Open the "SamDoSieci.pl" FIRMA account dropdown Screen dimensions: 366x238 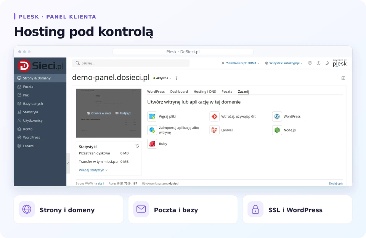pyautogui.click(x=240, y=63)
